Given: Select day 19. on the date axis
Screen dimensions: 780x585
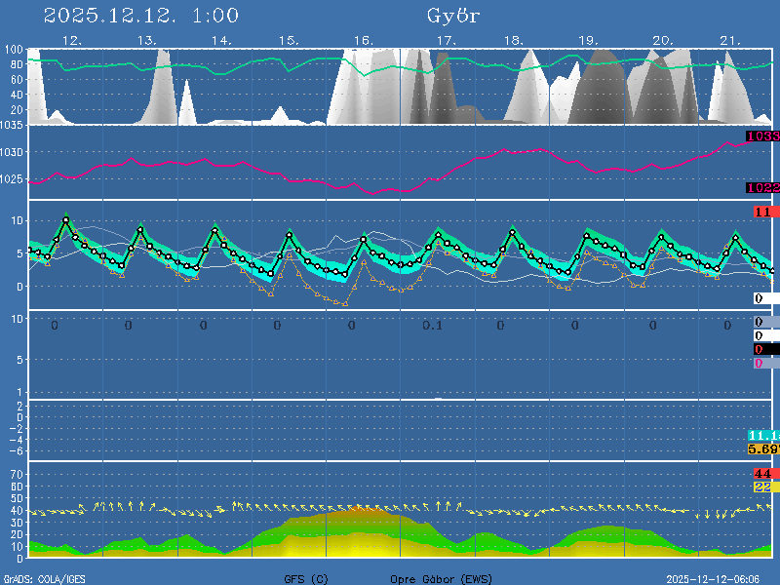Looking at the screenshot, I should (x=588, y=41).
